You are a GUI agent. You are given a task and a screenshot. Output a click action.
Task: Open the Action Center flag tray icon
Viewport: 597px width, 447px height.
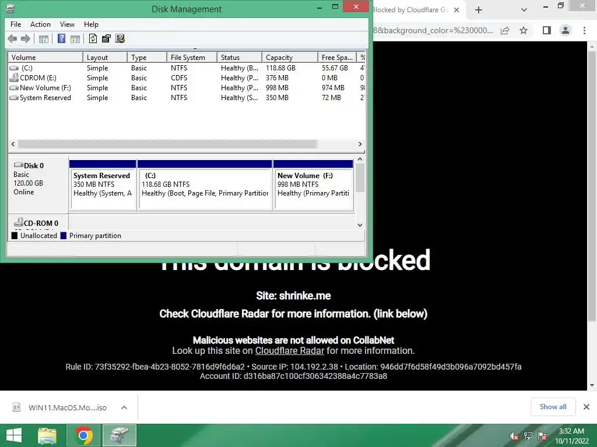pyautogui.click(x=542, y=435)
